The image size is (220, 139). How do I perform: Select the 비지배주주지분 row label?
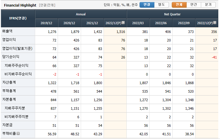click(x=17, y=117)
